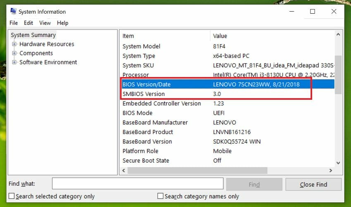Click the value 81F4
This screenshot has height=207, width=351.
coord(219,46)
